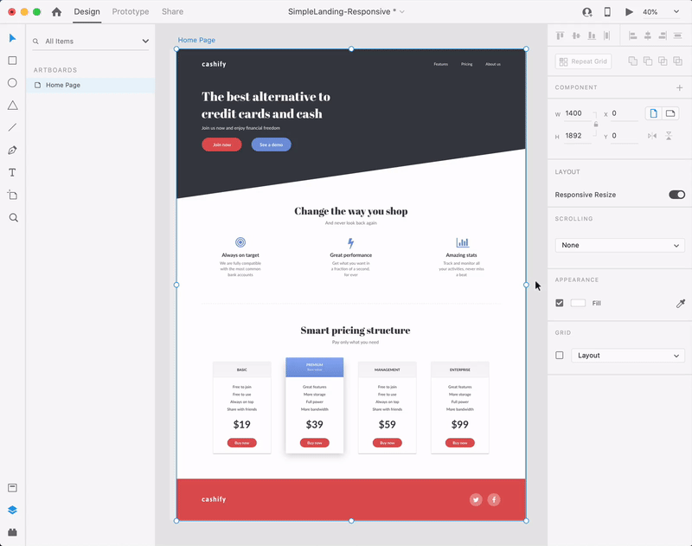
Task: Click the height H value field
Action: pos(577,136)
